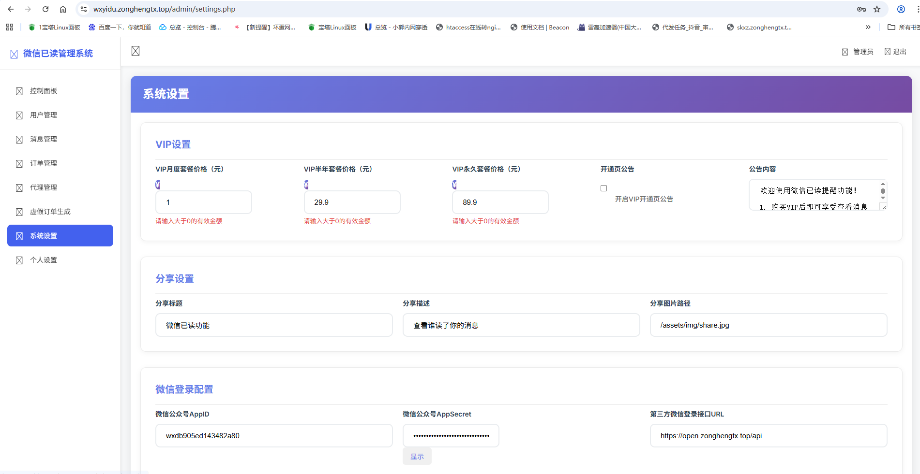Click the password key icon in address bar

[861, 9]
